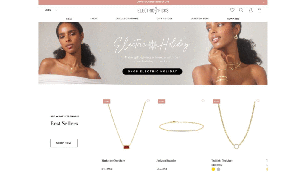
Task: Favorite the Birthstone Necklace with heart icon
Action: [148, 101]
